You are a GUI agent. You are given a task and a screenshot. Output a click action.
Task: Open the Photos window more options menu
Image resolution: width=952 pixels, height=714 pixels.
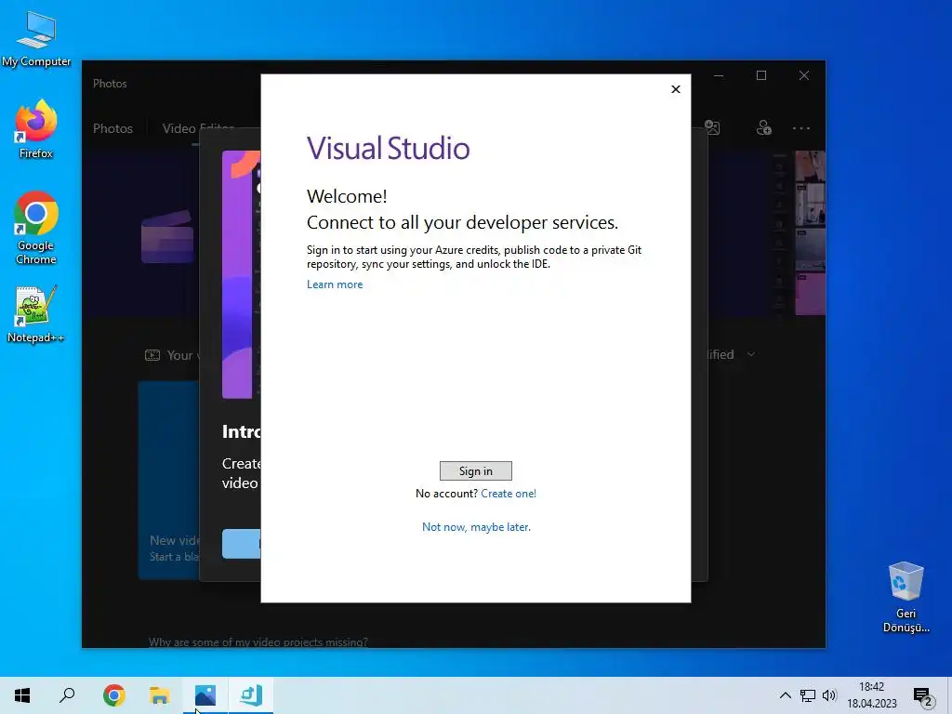(x=800, y=128)
